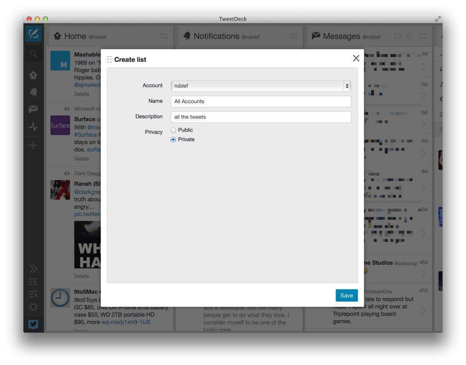This screenshot has width=466, height=365.
Task: Click the Notifications column title
Action: coord(216,36)
